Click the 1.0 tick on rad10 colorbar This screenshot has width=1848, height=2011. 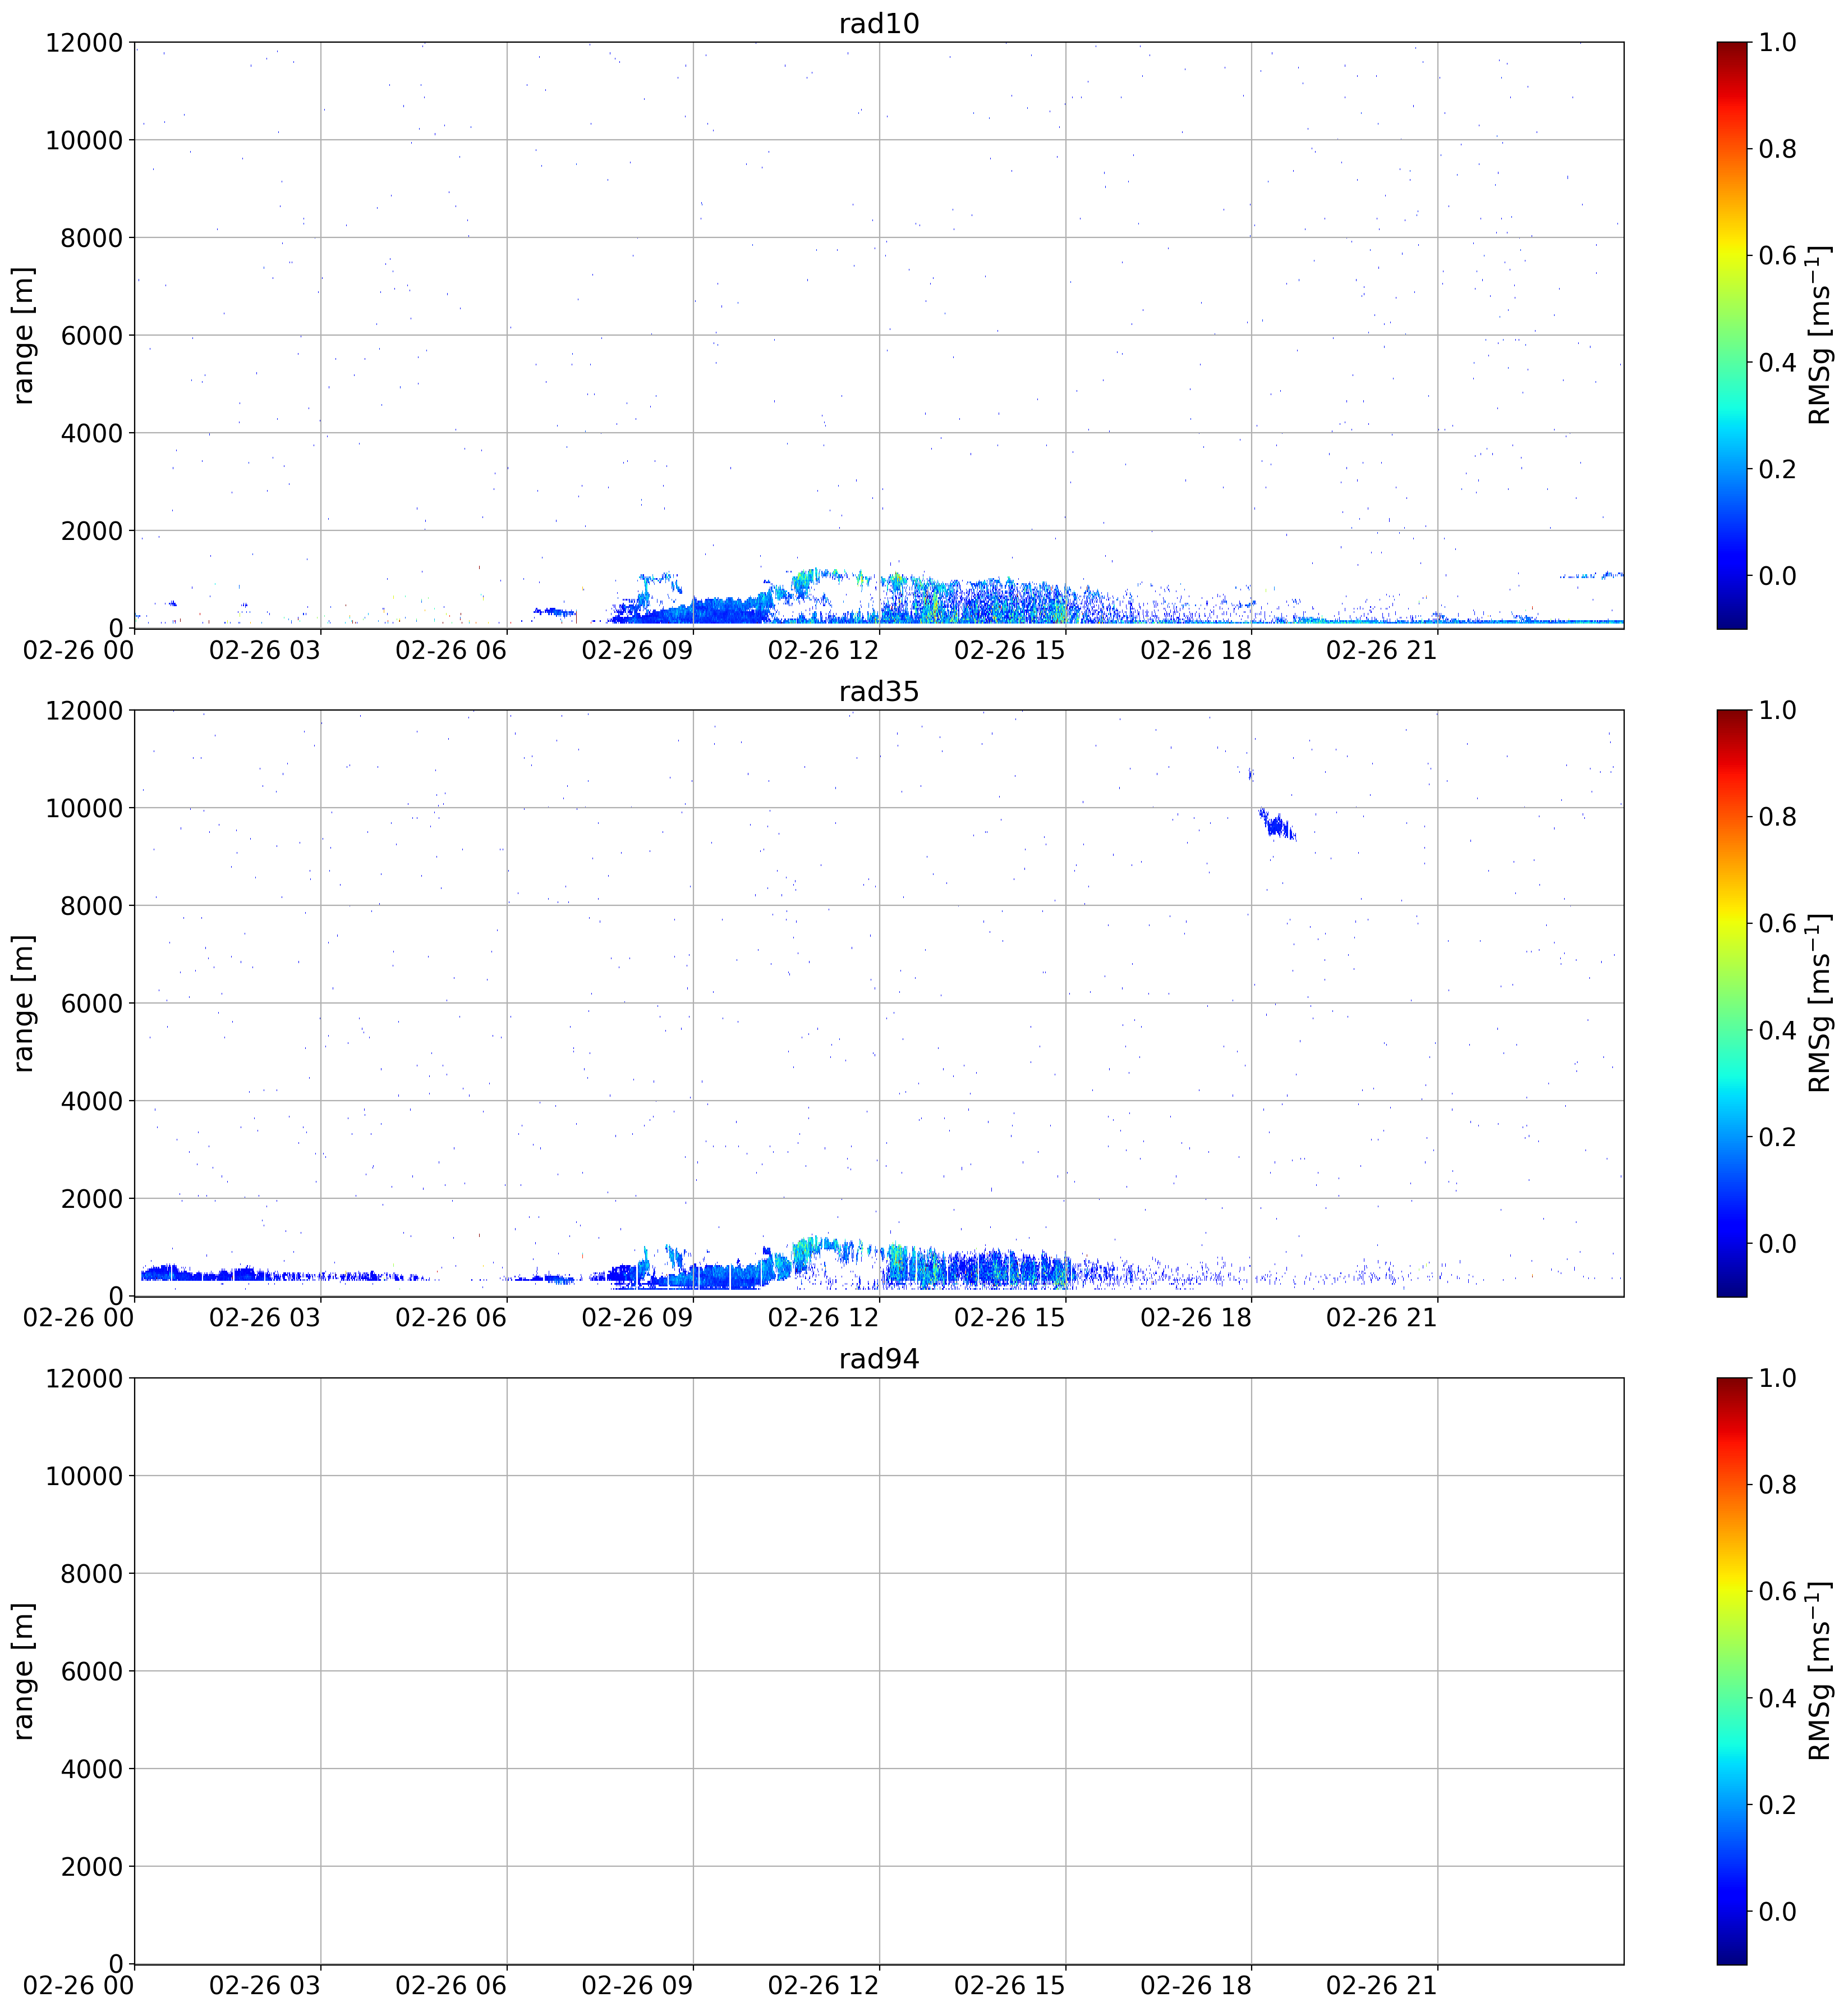pyautogui.click(x=1777, y=42)
